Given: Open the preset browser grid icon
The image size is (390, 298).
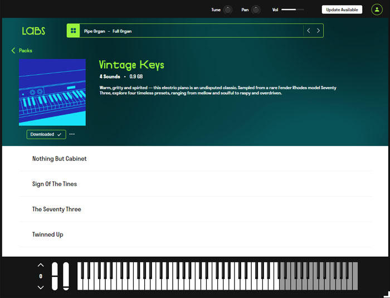Looking at the screenshot, I should [x=73, y=31].
